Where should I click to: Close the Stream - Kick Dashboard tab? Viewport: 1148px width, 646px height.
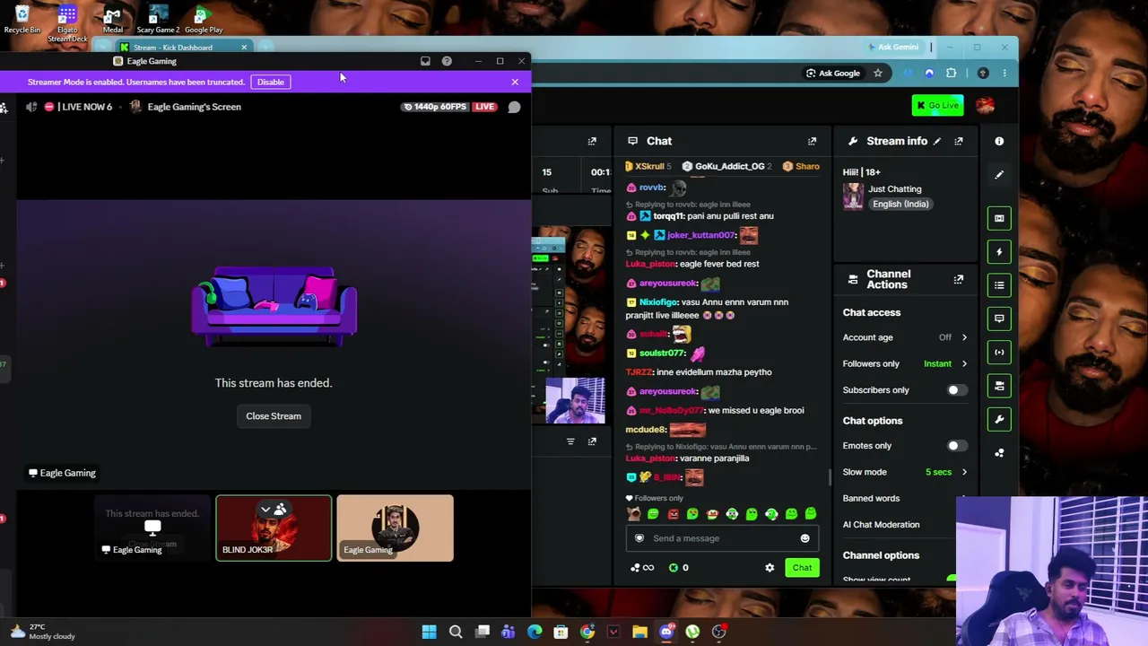pyautogui.click(x=244, y=48)
